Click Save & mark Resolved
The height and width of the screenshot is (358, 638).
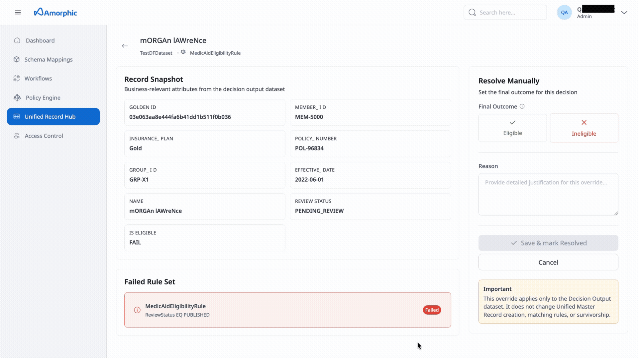tap(548, 243)
